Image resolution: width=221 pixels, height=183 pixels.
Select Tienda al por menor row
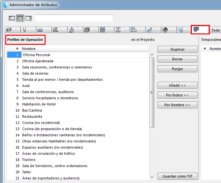pos(78,79)
